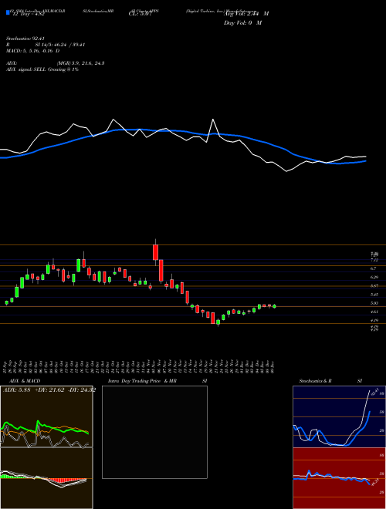Click the tall red candle at the price peak

[155, 252]
